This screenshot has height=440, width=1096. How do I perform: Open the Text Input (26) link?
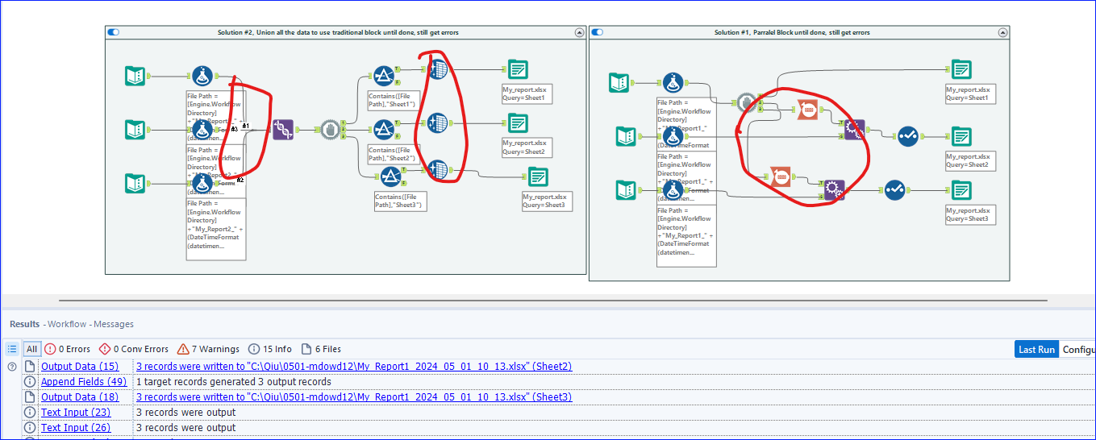pyautogui.click(x=76, y=427)
